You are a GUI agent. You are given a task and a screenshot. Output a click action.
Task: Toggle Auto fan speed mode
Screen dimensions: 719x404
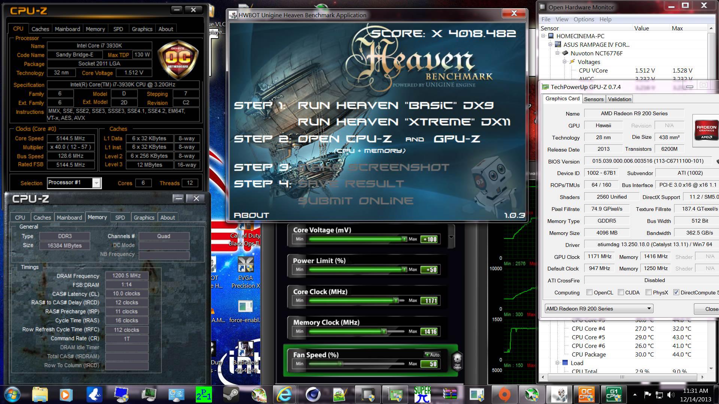[432, 355]
